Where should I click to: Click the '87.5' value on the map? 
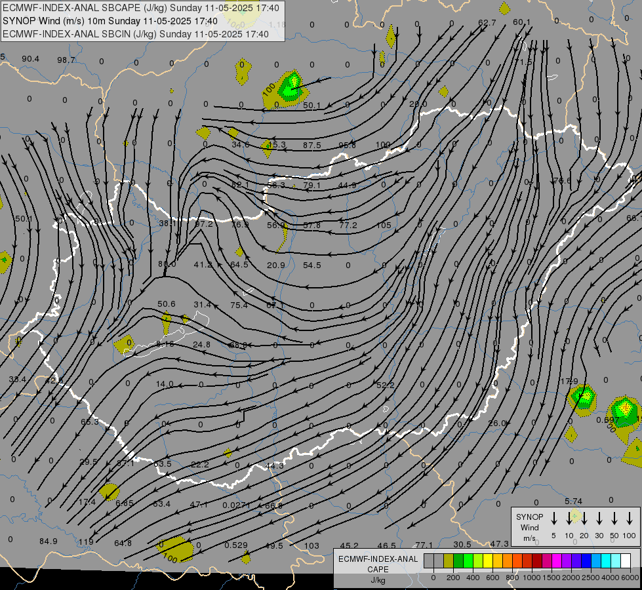pyautogui.click(x=311, y=146)
